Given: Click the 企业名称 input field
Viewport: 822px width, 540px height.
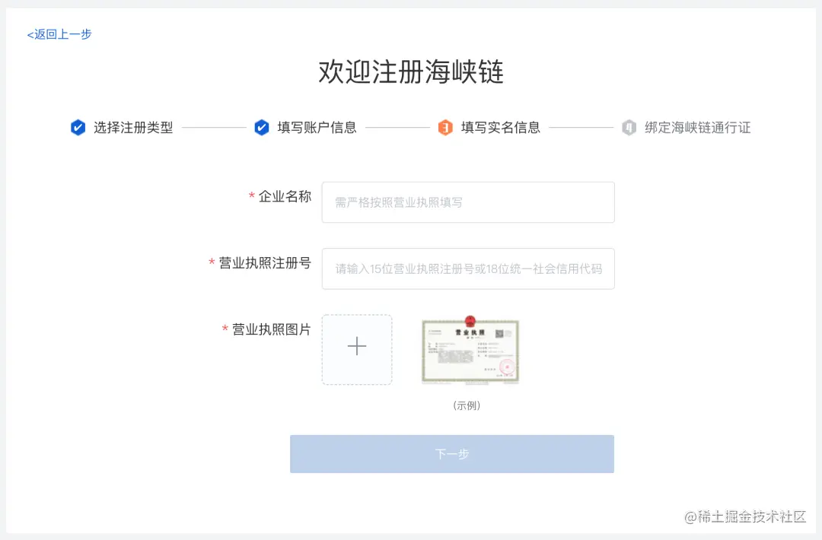Looking at the screenshot, I should tap(468, 202).
